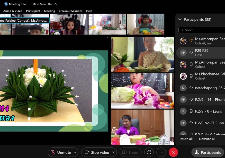Click headset audio icon for Cohost, me
The width and height of the screenshot is (225, 158).
(x=191, y=41)
